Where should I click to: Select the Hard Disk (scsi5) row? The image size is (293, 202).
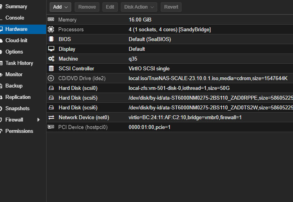click(x=156, y=98)
